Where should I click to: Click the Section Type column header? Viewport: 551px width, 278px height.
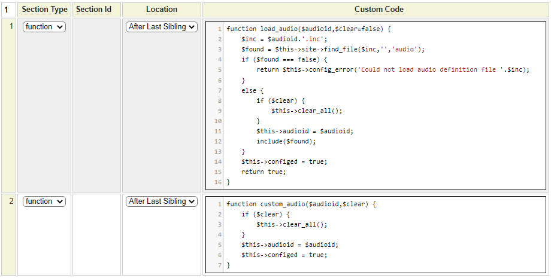click(44, 10)
